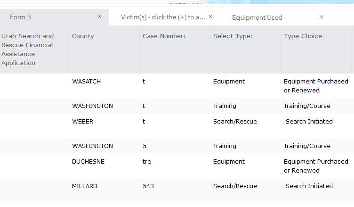This screenshot has width=354, height=207.
Task: Switch to the Equipment Used tab
Action: point(259,17)
